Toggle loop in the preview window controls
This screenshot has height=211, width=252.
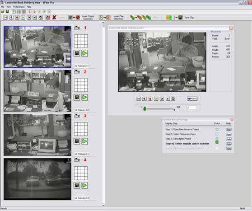(x=173, y=99)
